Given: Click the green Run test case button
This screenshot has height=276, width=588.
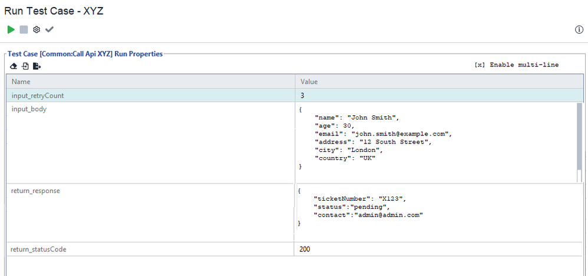Looking at the screenshot, I should 11,29.
